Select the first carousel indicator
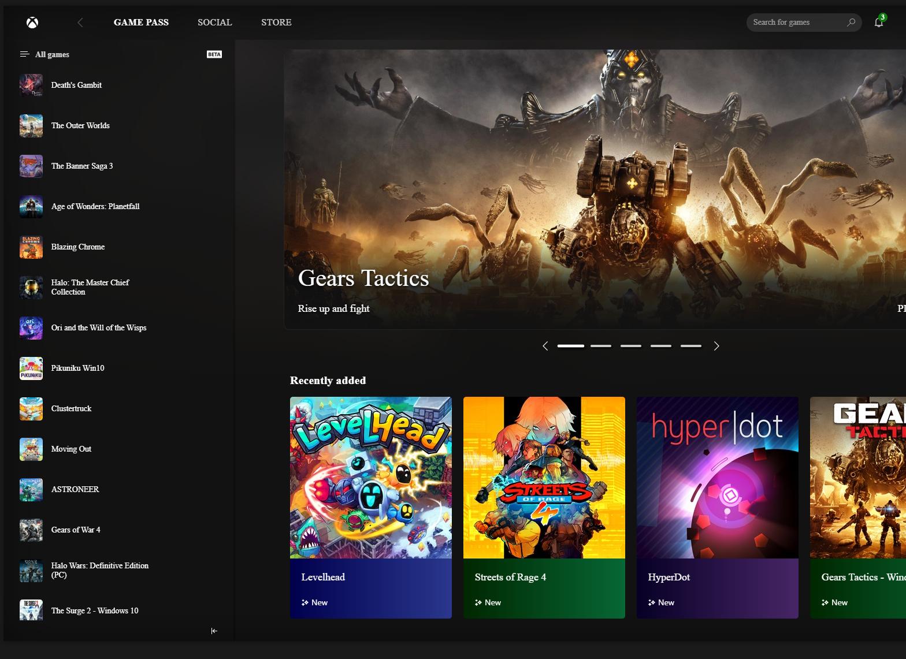906x659 pixels. click(571, 346)
